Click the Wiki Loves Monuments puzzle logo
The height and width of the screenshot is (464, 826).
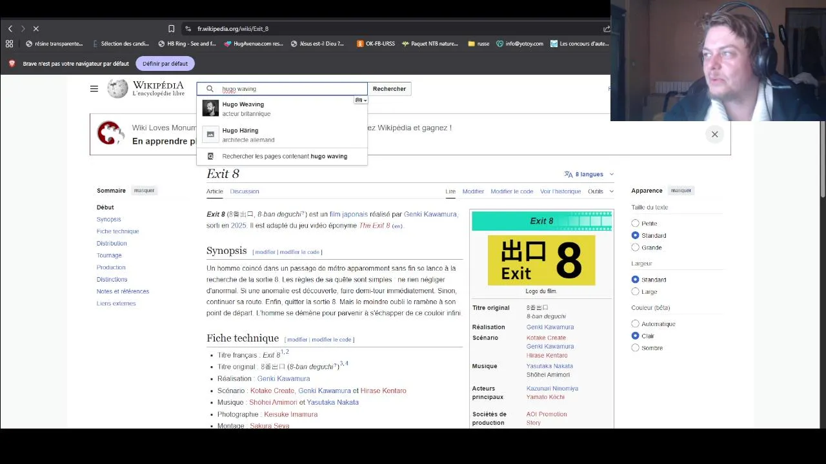click(x=110, y=133)
